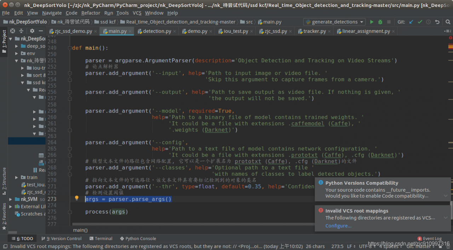
Task: Open the Python Console tool window
Action: pyautogui.click(x=138, y=239)
